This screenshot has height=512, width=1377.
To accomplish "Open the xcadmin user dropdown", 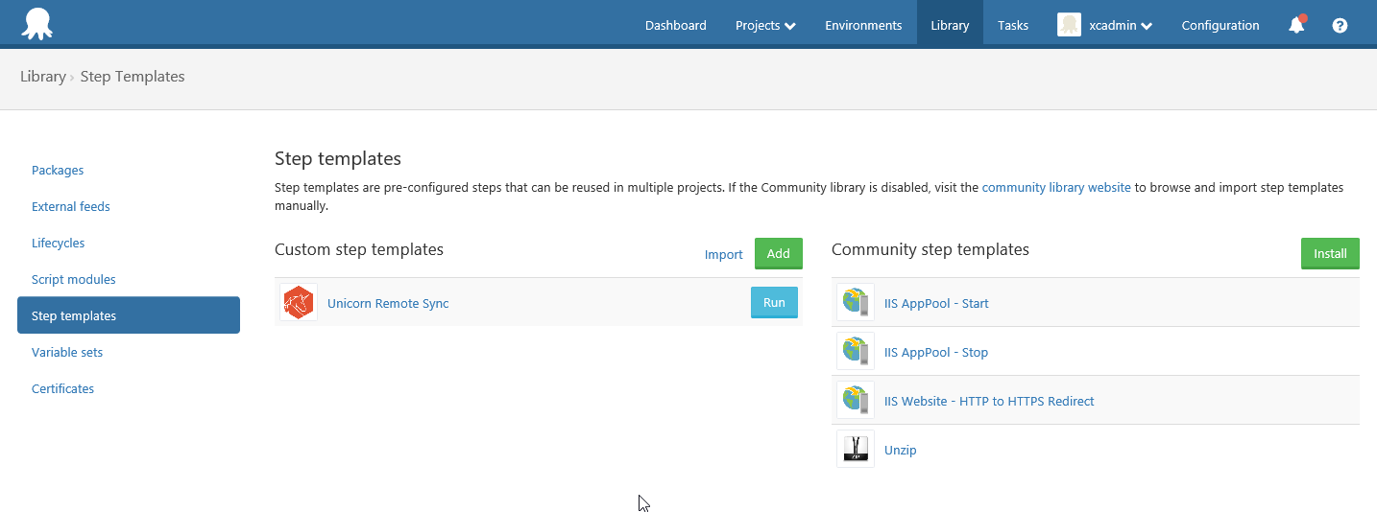I will click(1121, 26).
